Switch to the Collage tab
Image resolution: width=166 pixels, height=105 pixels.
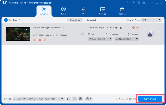point(102,11)
